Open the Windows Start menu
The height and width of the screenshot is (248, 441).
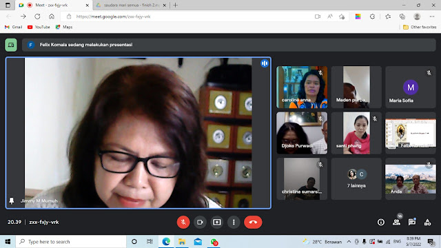(x=8, y=242)
